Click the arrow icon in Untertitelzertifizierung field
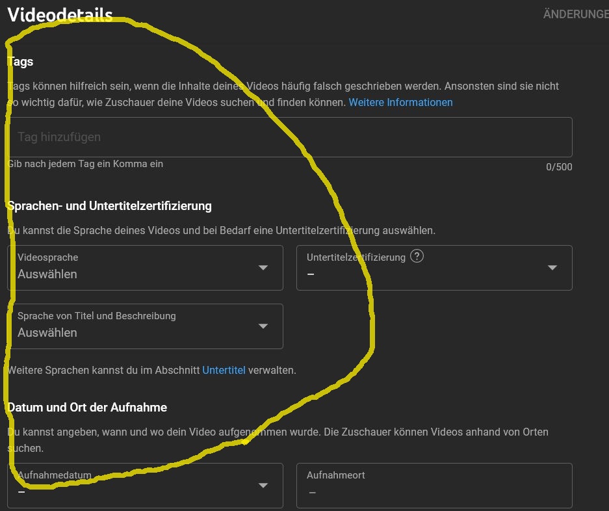609x511 pixels. [552, 268]
